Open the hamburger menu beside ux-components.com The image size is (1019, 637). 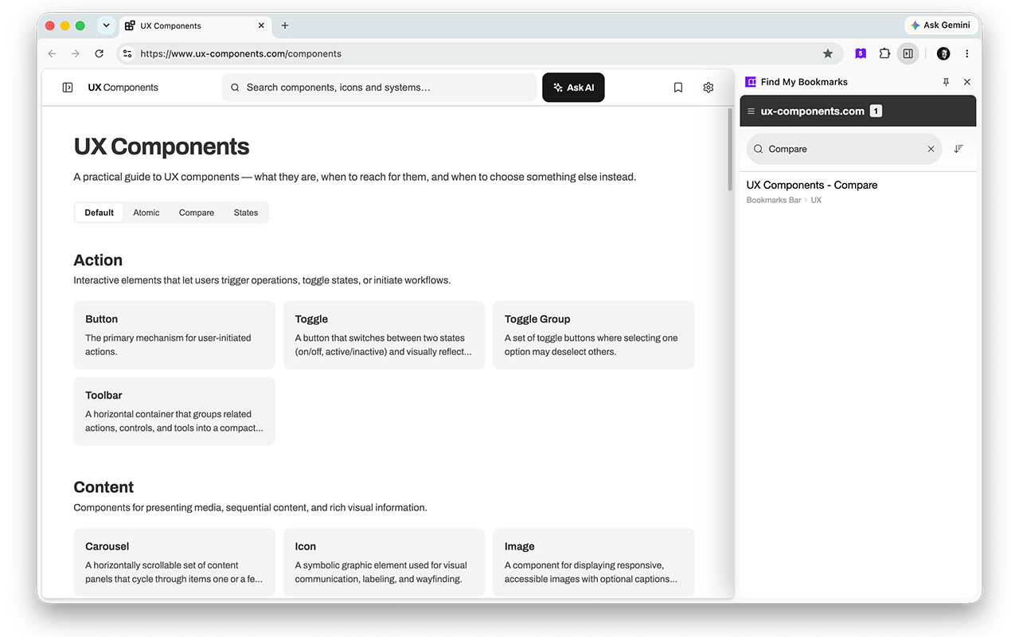(x=752, y=111)
